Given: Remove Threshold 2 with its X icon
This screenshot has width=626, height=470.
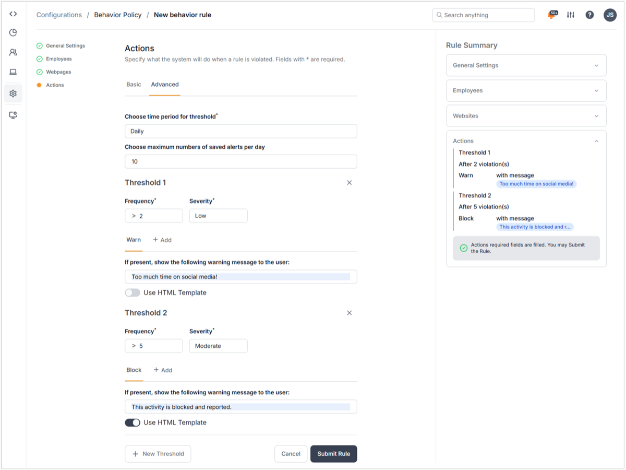Looking at the screenshot, I should coord(350,313).
